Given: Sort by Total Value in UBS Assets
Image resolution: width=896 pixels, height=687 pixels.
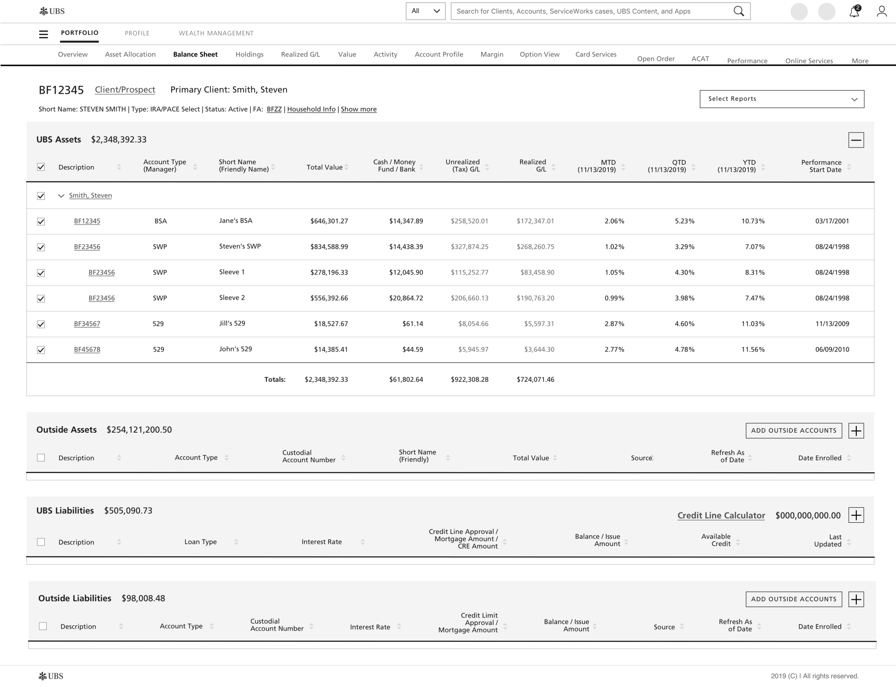Looking at the screenshot, I should click(346, 167).
